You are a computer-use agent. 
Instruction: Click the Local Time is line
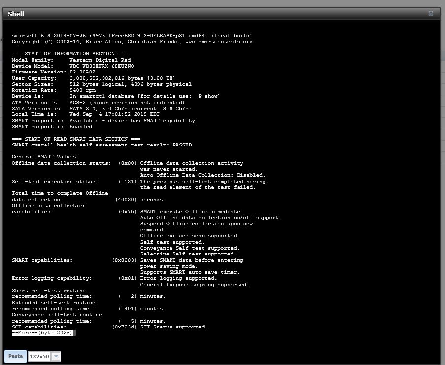(x=85, y=114)
